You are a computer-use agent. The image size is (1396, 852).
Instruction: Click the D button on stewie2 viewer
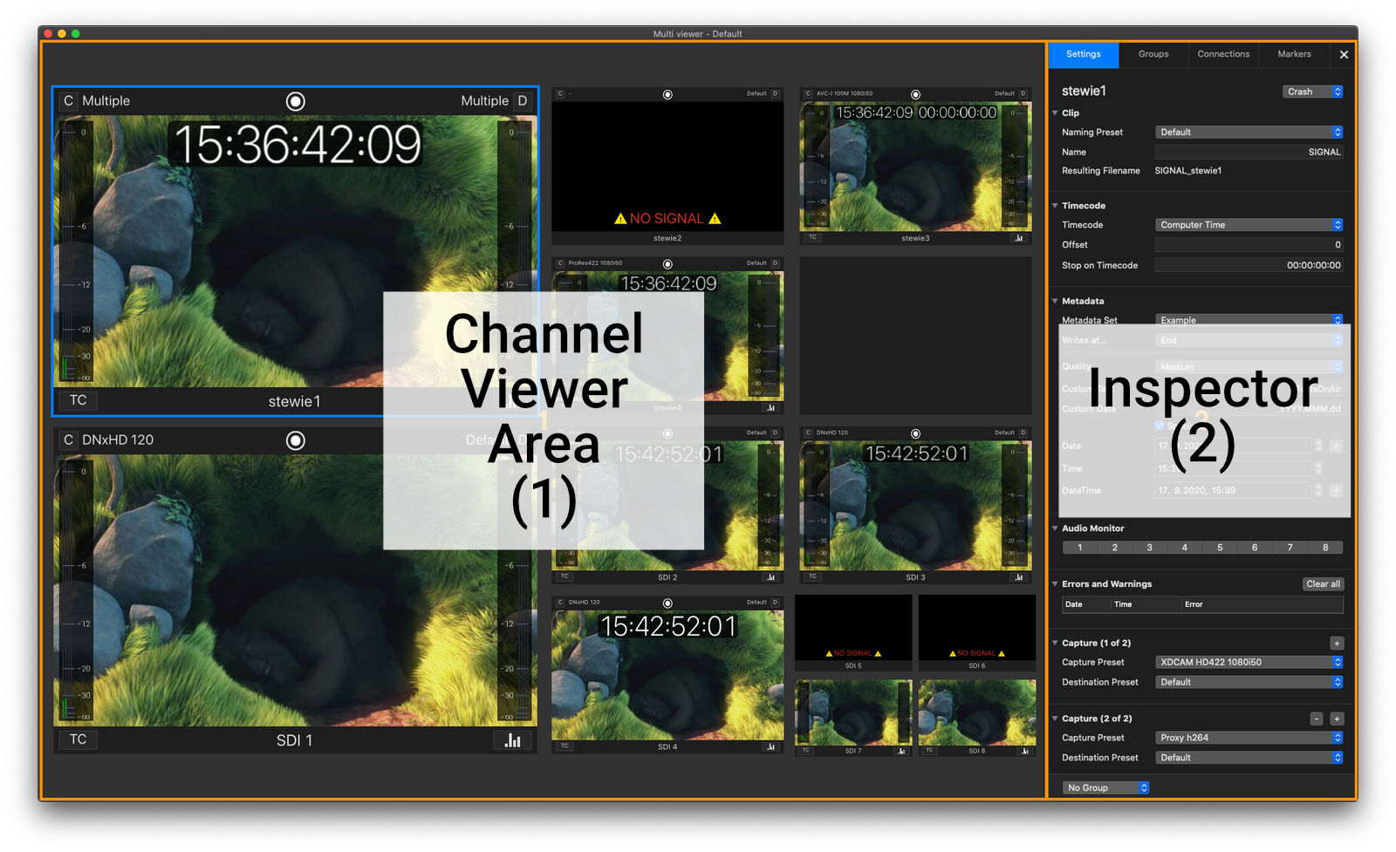pyautogui.click(x=775, y=93)
